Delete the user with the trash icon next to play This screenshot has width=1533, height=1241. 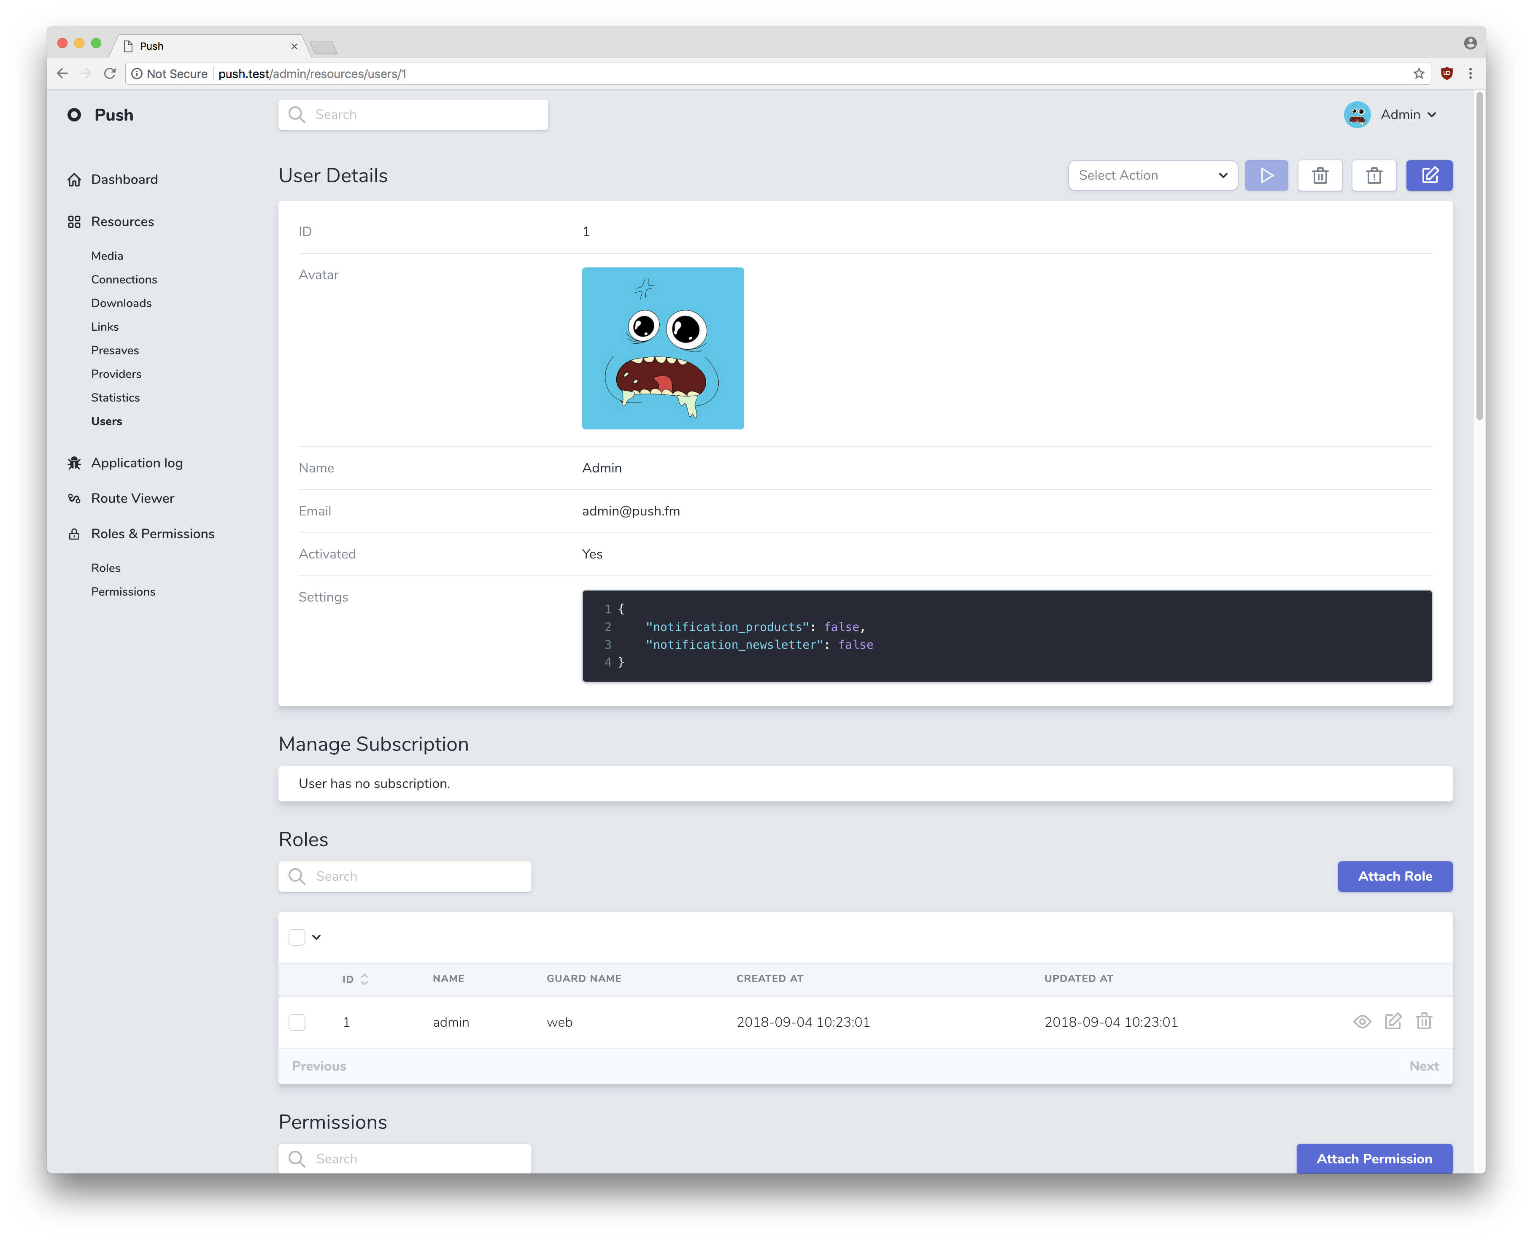pos(1320,175)
